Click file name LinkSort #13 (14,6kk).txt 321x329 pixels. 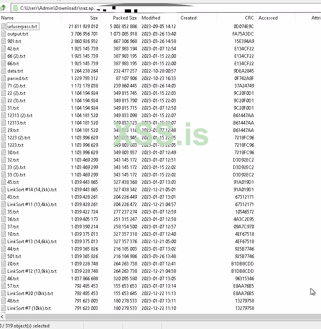(x=32, y=241)
